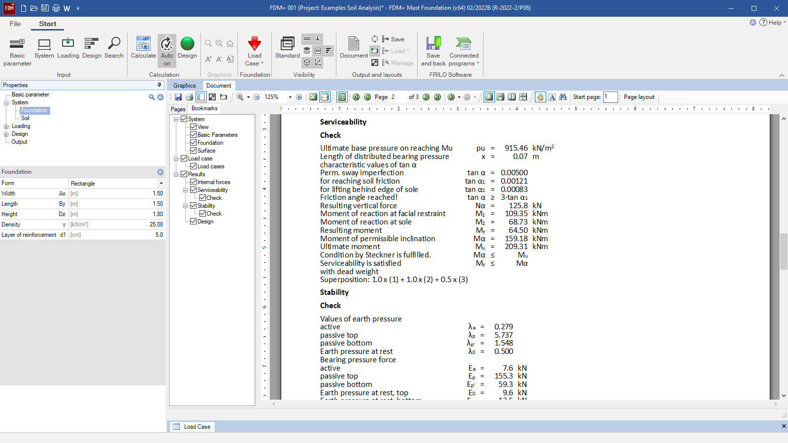
Task: Select the Soil tree item
Action: point(25,118)
